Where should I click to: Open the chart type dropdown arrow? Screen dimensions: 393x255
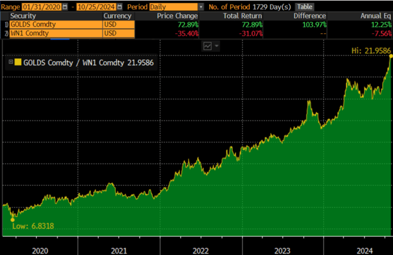click(x=217, y=46)
